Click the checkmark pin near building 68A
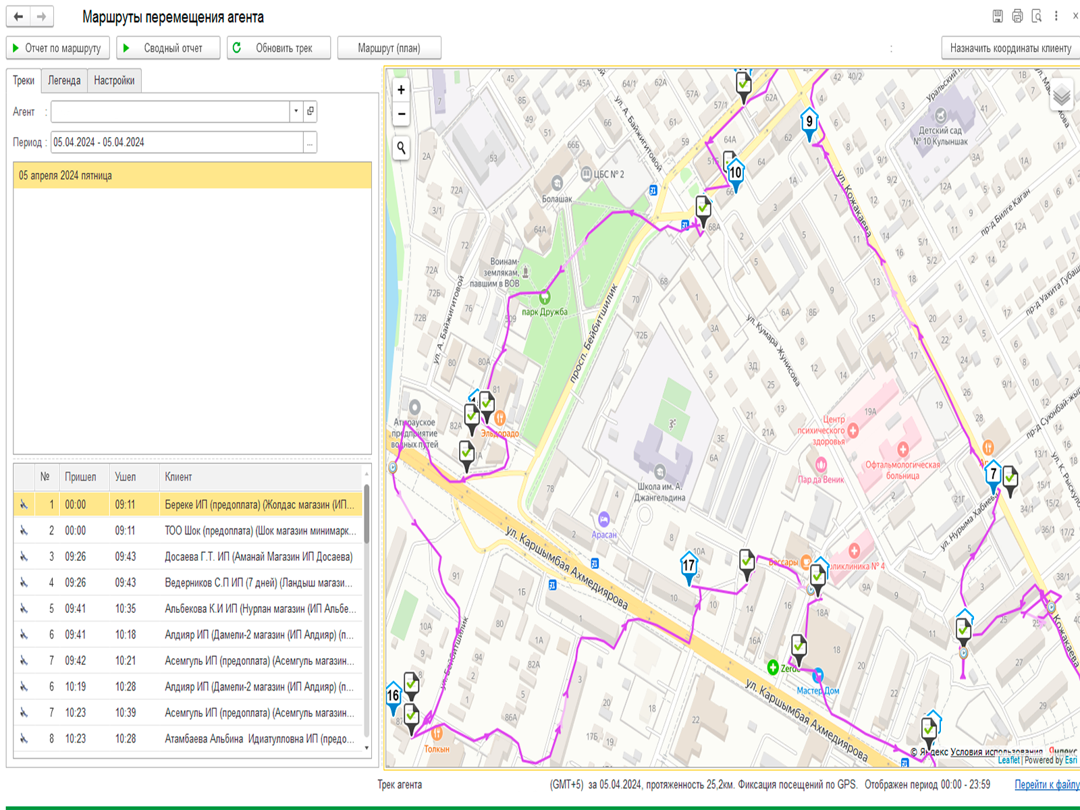This screenshot has height=810, width=1080. tap(703, 211)
